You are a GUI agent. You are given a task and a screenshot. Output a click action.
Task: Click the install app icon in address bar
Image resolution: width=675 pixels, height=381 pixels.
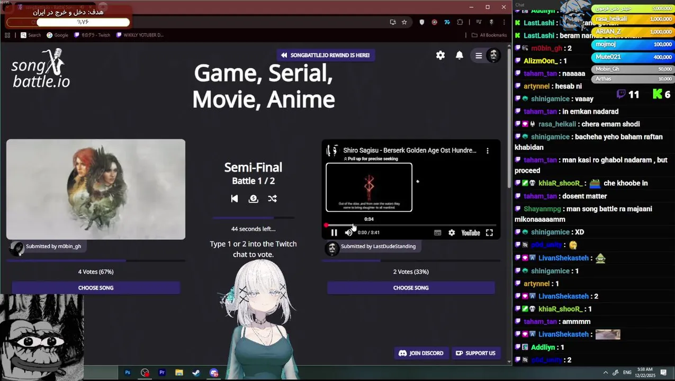click(x=393, y=22)
